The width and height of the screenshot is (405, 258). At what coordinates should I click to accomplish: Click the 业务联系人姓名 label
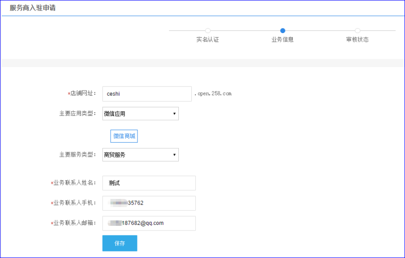(74, 183)
